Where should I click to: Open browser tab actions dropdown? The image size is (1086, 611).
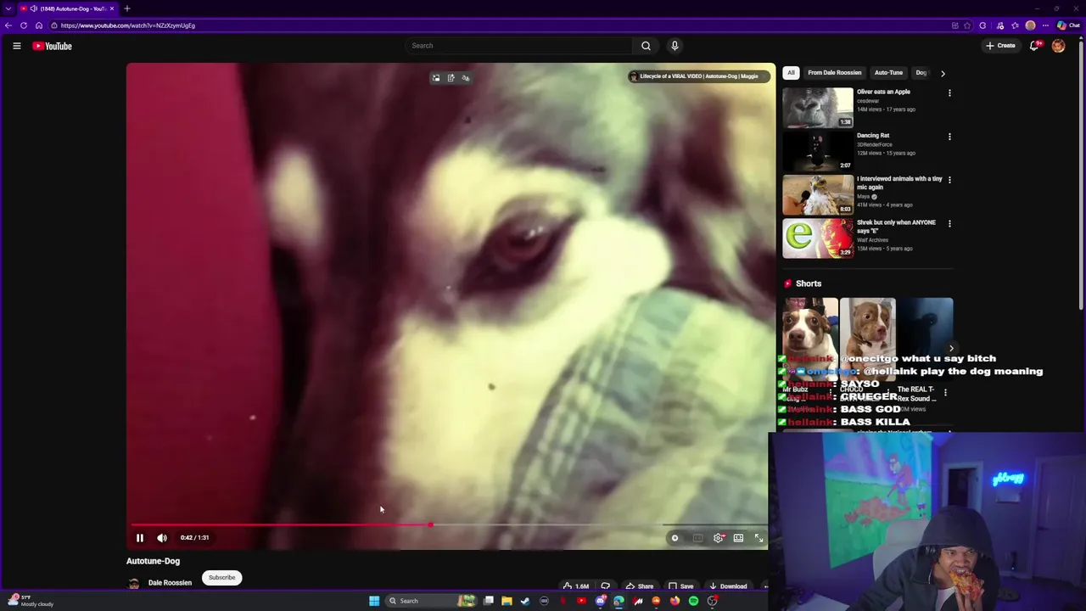tap(8, 8)
